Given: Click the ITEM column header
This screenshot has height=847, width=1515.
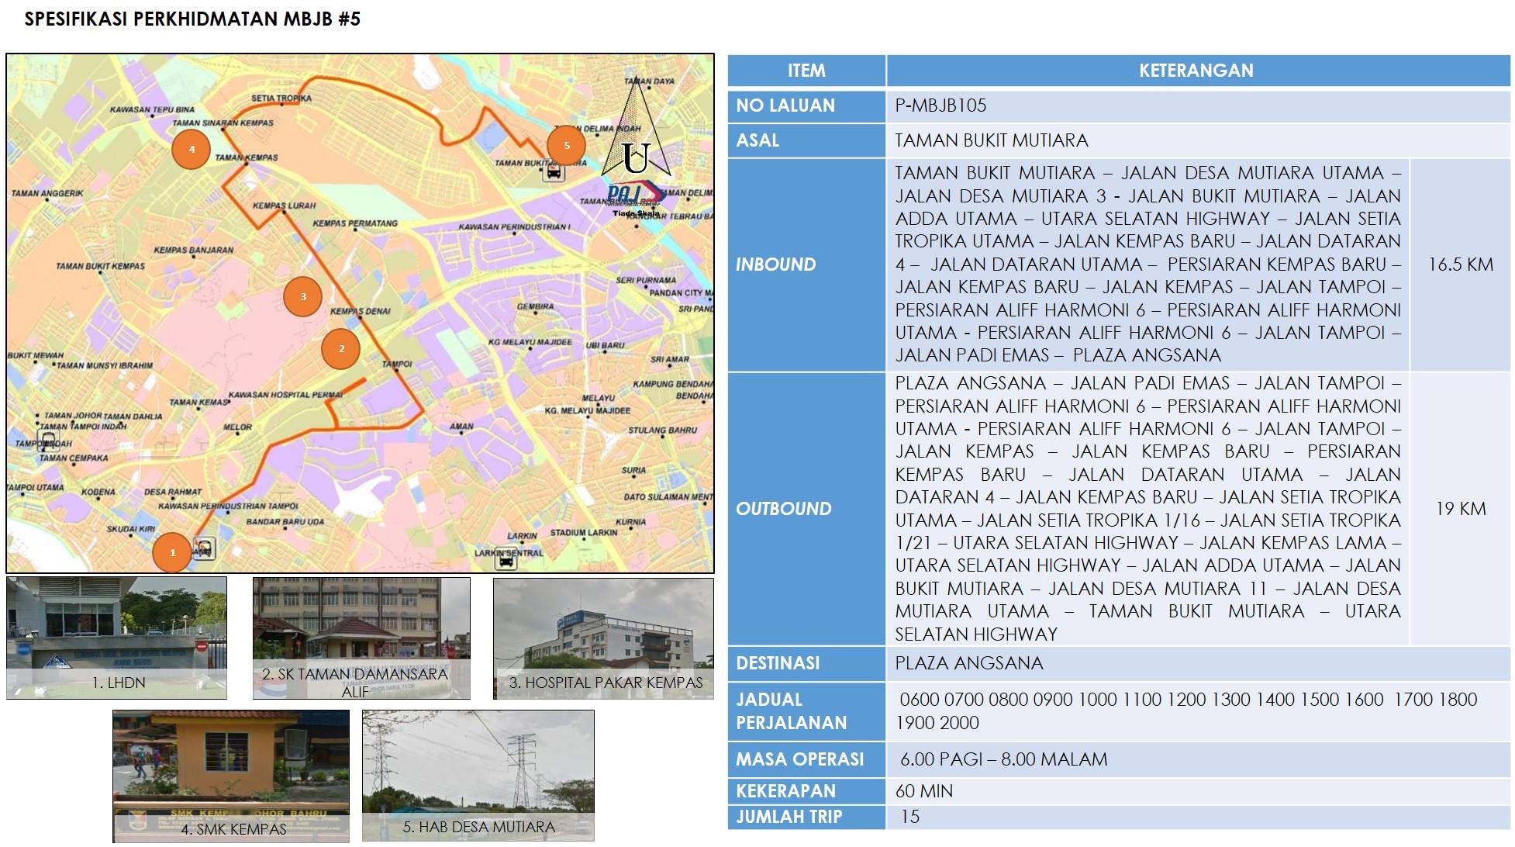Looking at the screenshot, I should tap(806, 71).
